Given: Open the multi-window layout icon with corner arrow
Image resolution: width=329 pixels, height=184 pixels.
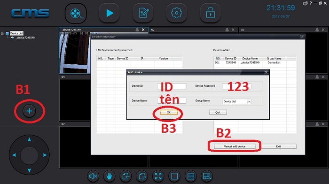Looking at the screenshot, I should coord(207,176).
